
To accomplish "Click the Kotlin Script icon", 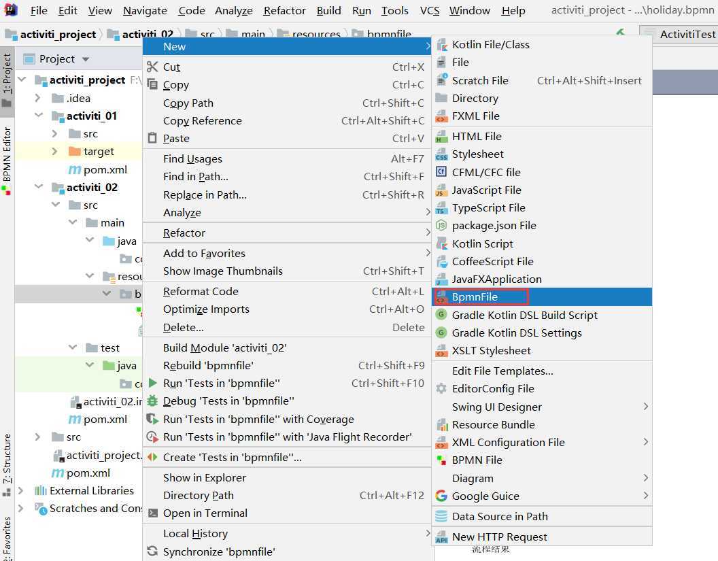I will click(x=441, y=243).
